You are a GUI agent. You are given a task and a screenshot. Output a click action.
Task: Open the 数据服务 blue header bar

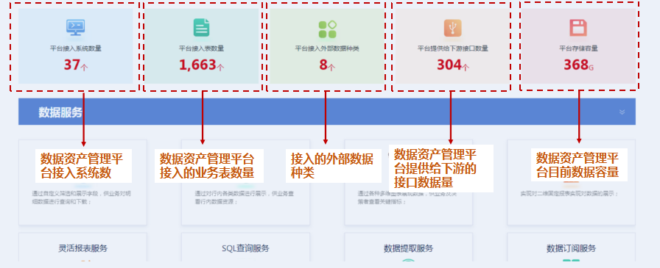(x=326, y=112)
